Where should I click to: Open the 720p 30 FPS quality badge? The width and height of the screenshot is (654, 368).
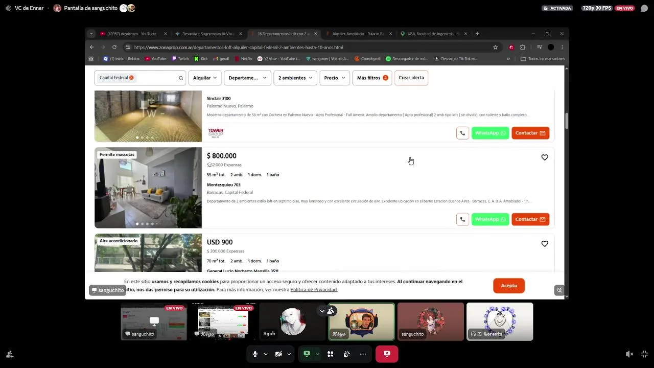597,8
